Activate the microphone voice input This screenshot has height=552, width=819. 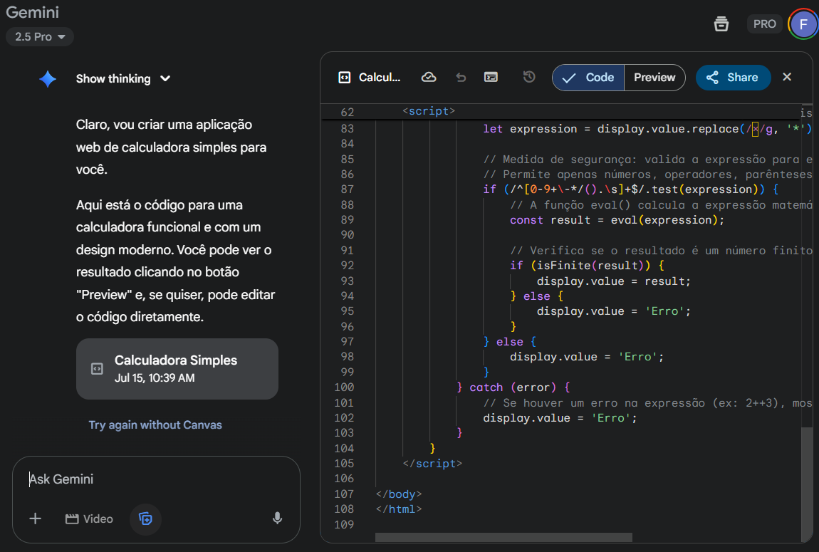pyautogui.click(x=277, y=518)
